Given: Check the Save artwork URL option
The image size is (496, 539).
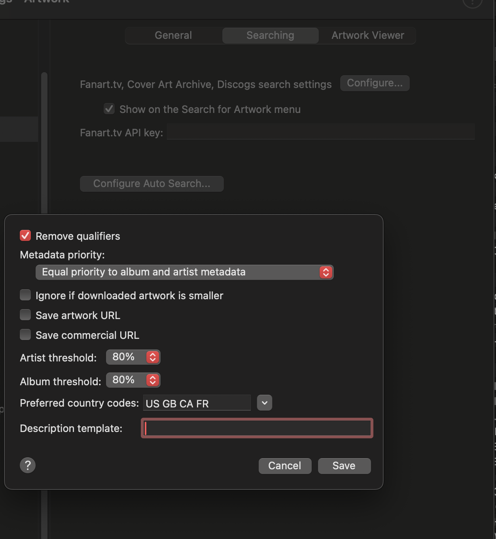Looking at the screenshot, I should tap(25, 315).
